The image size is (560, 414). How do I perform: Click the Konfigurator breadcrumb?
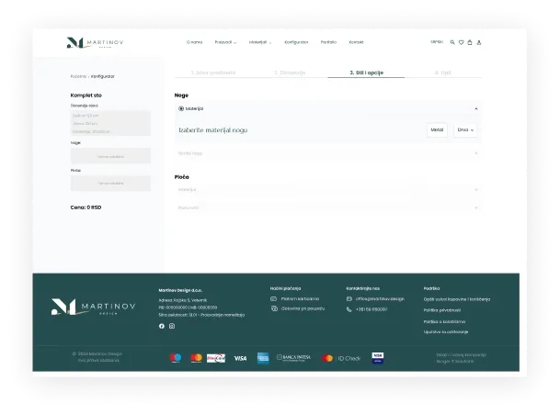102,76
